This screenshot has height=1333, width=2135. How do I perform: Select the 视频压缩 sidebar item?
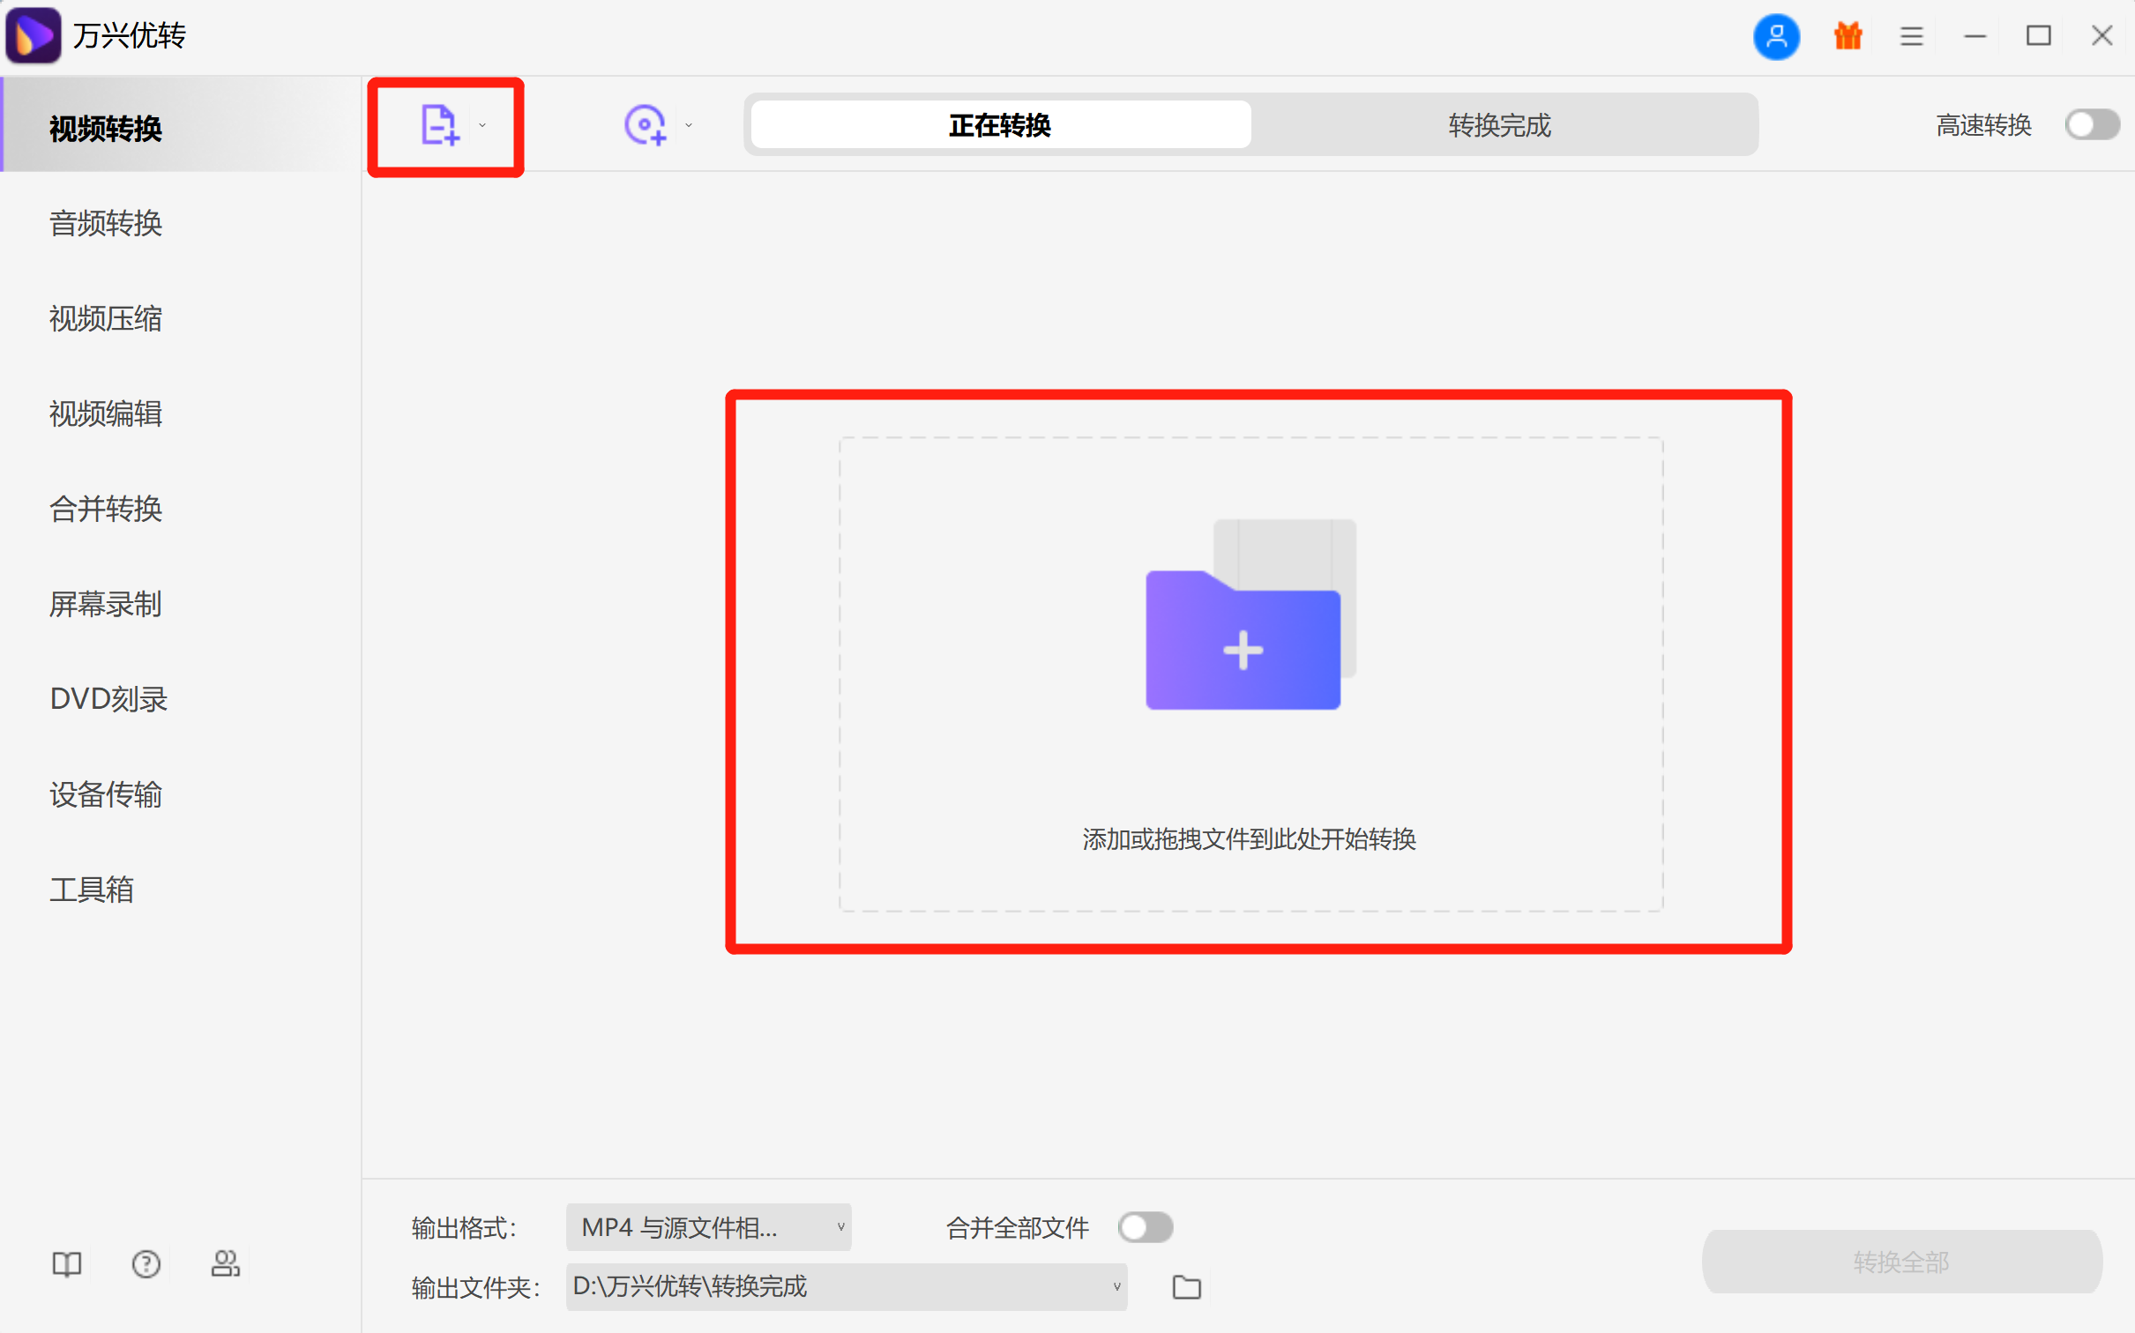[x=105, y=318]
